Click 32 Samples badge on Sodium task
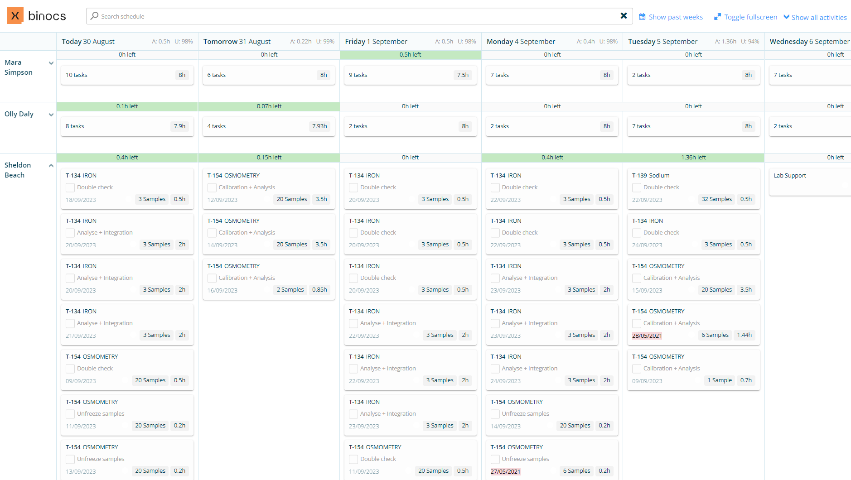The height and width of the screenshot is (480, 851). pyautogui.click(x=716, y=199)
